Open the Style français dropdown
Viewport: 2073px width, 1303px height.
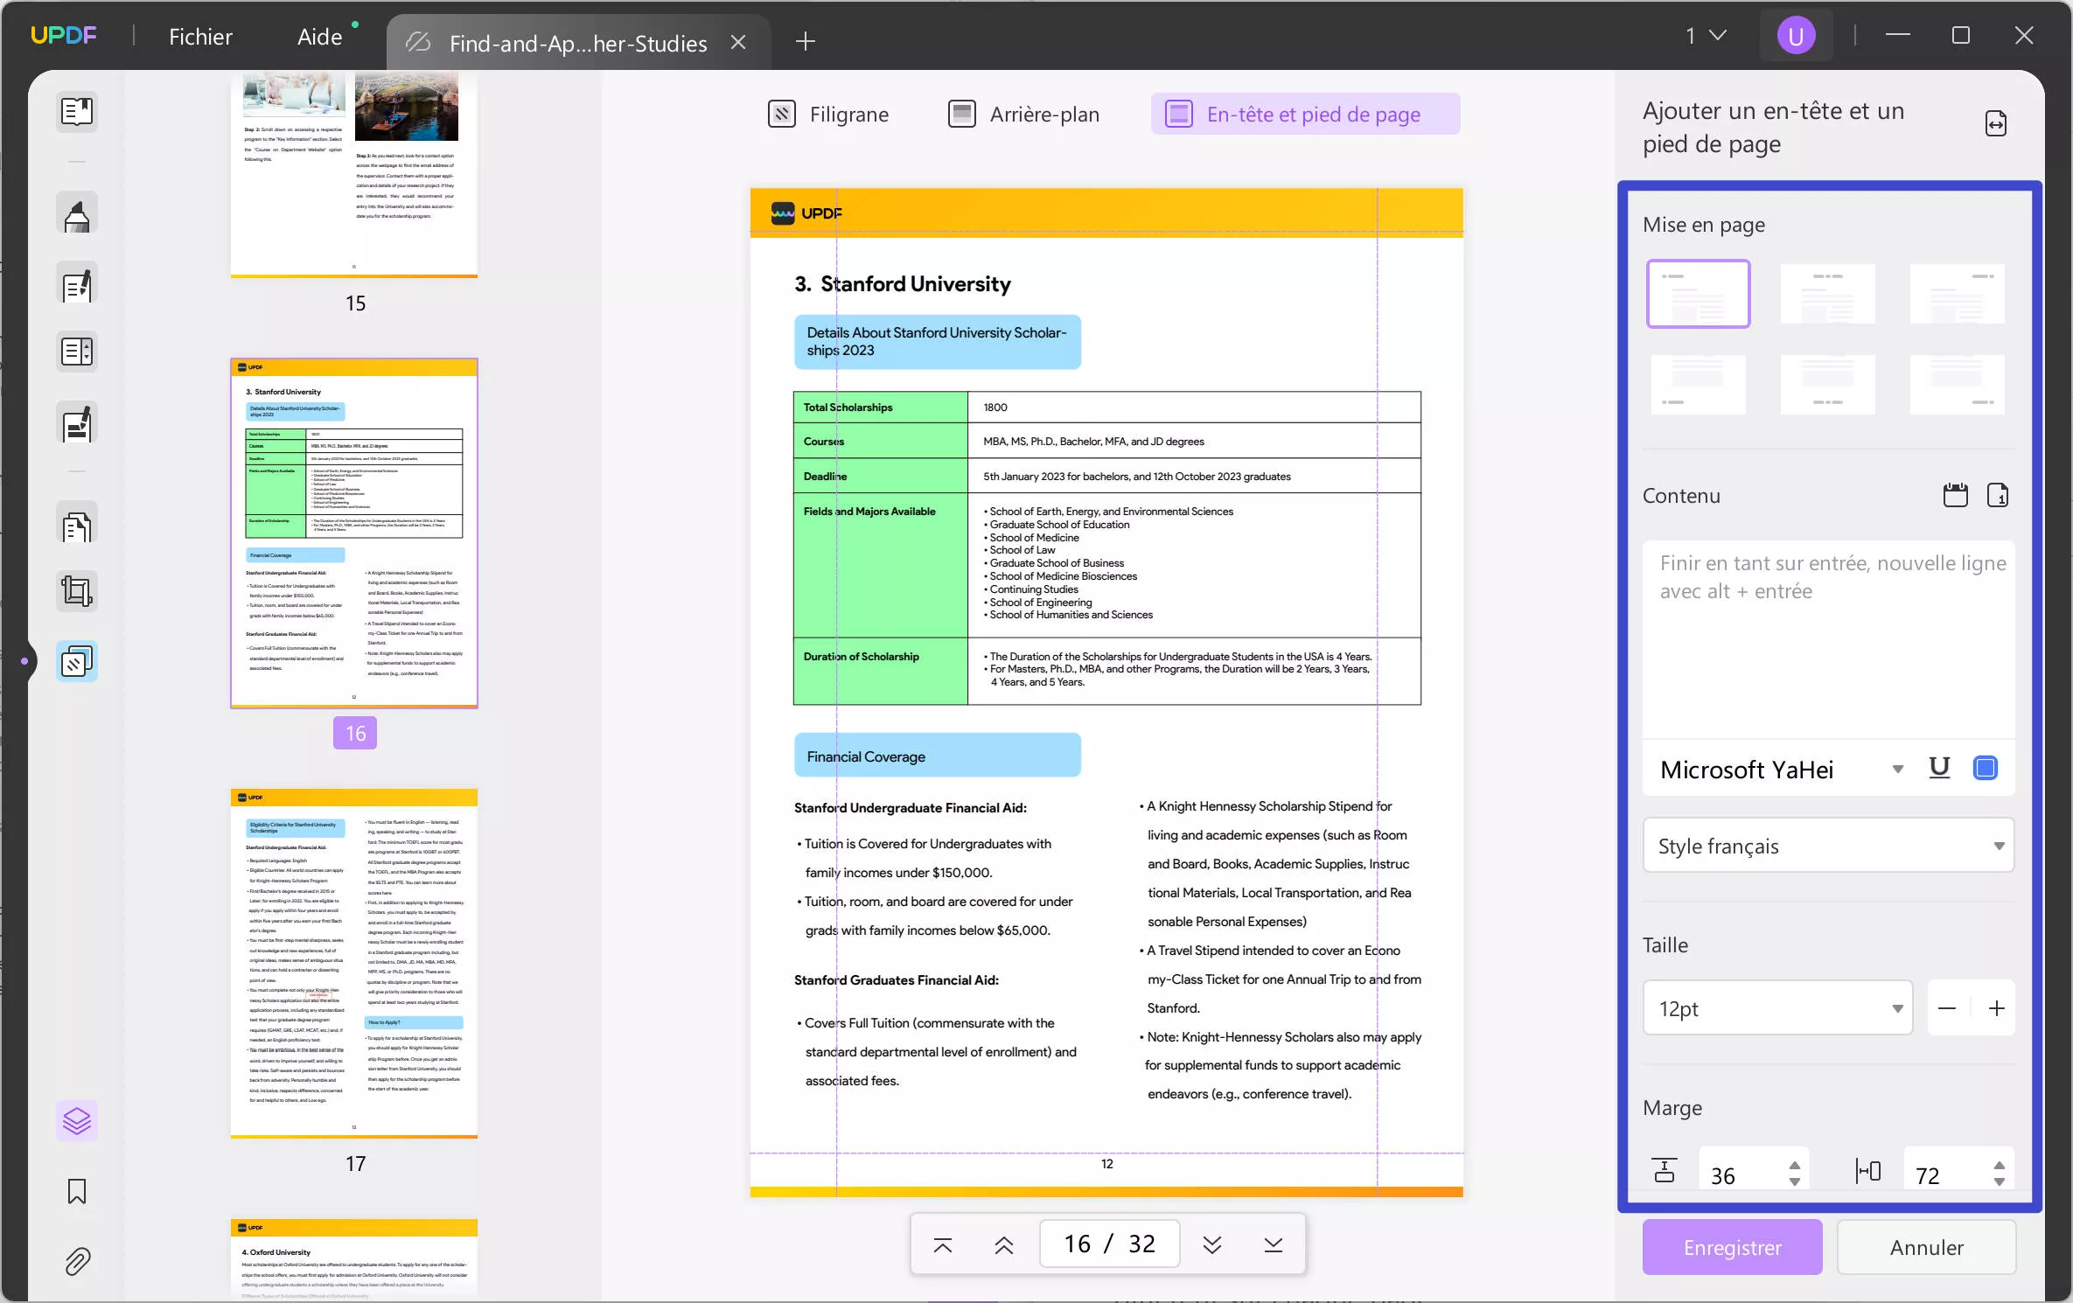click(1828, 846)
